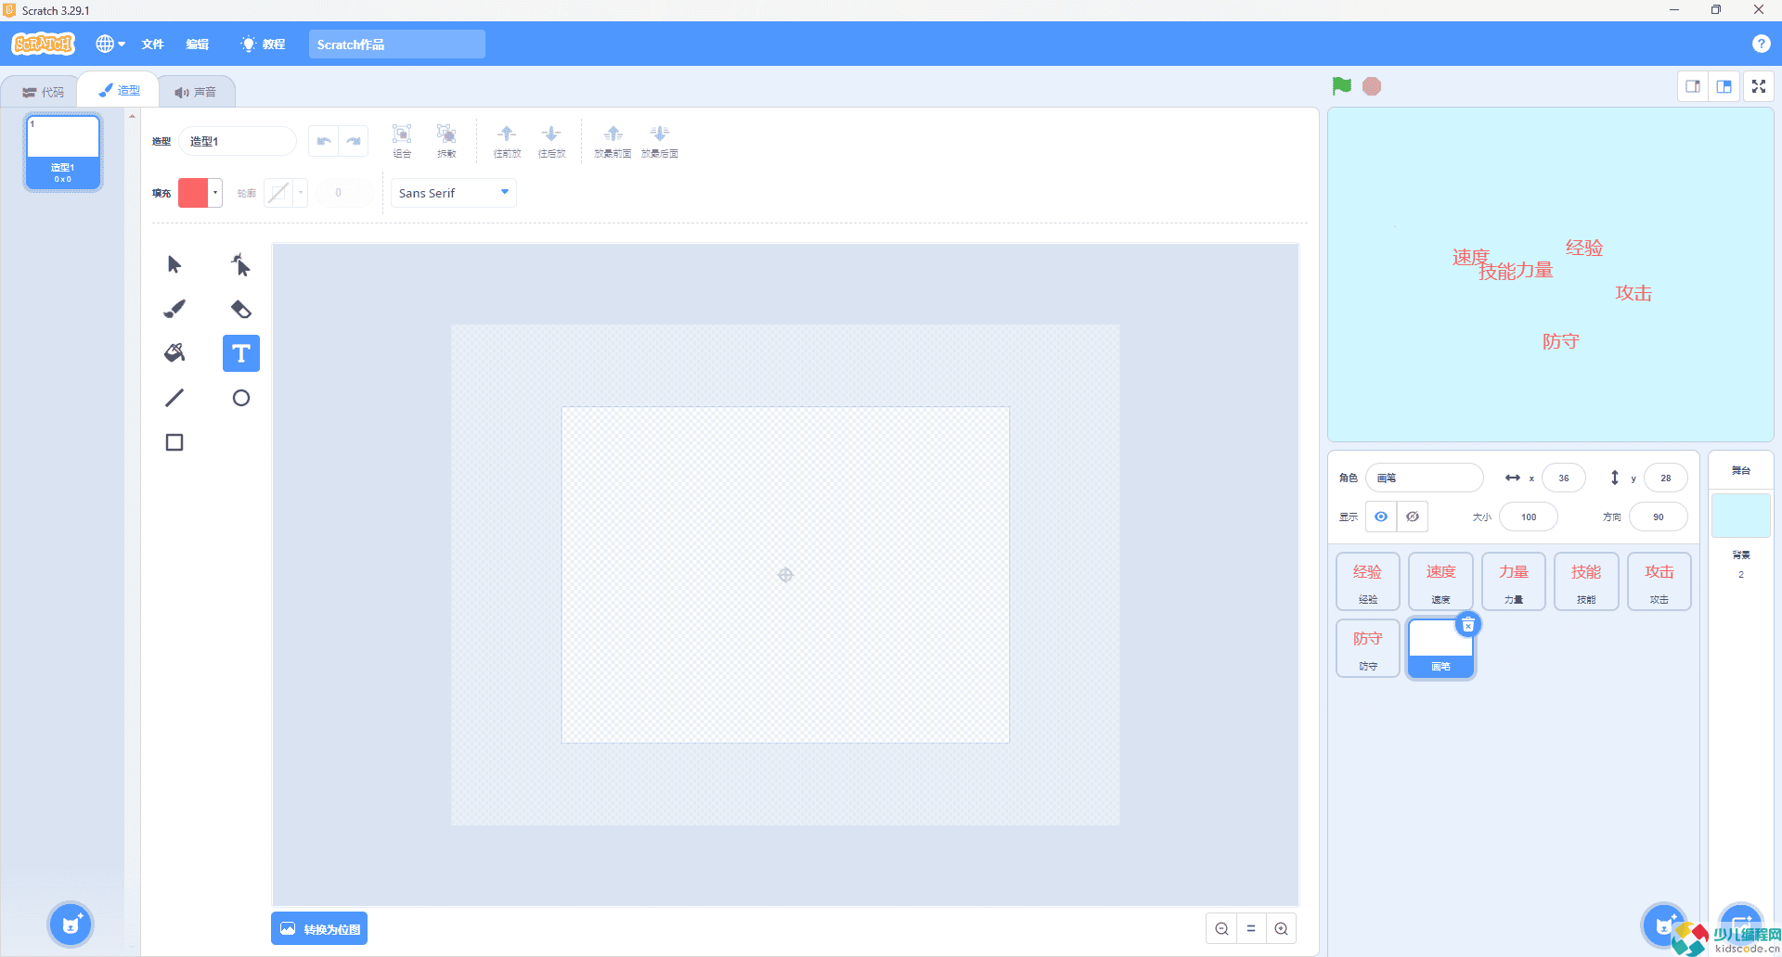Select the Fill bucket tool
Image resolution: width=1782 pixels, height=957 pixels.
[x=174, y=353]
